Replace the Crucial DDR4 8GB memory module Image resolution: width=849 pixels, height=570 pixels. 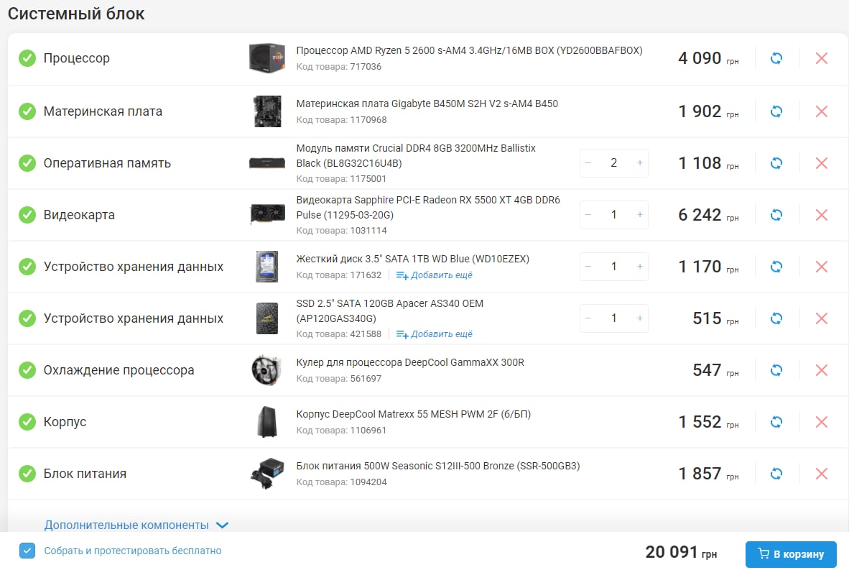(776, 163)
